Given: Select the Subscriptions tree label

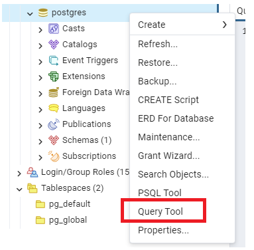Looking at the screenshot, I should tap(89, 156).
